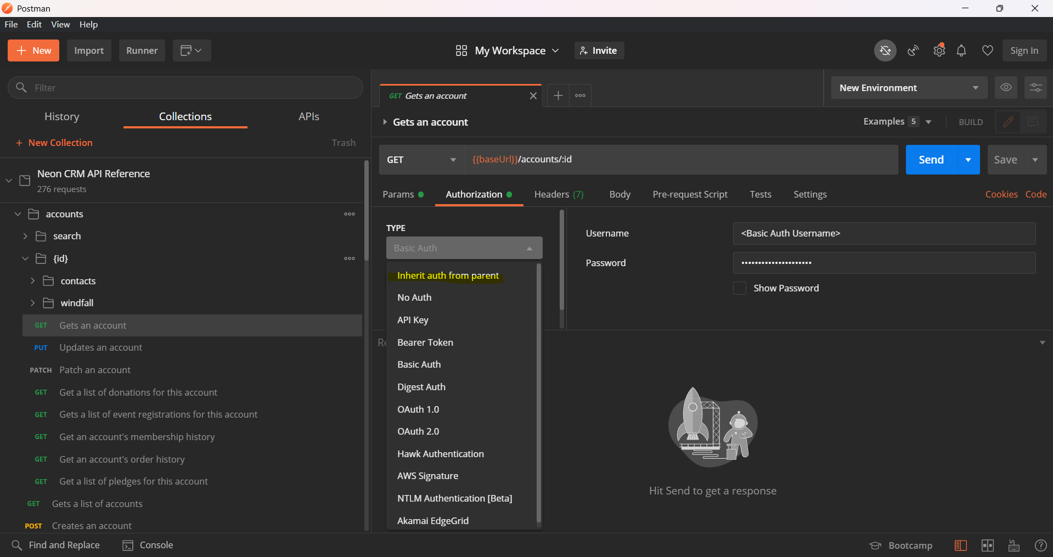Open the New Environment selector
1053x557 pixels.
[x=909, y=88]
